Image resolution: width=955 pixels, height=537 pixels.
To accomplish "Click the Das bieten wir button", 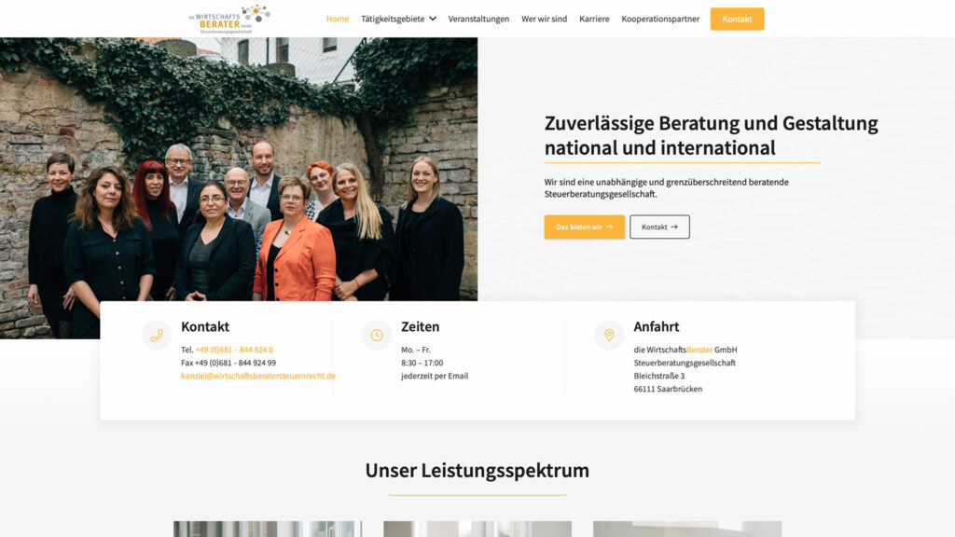I will (585, 227).
